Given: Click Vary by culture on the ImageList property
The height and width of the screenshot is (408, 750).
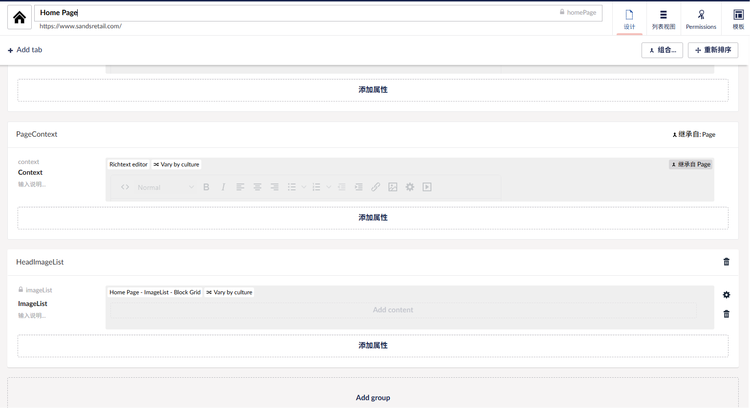Looking at the screenshot, I should click(x=229, y=292).
